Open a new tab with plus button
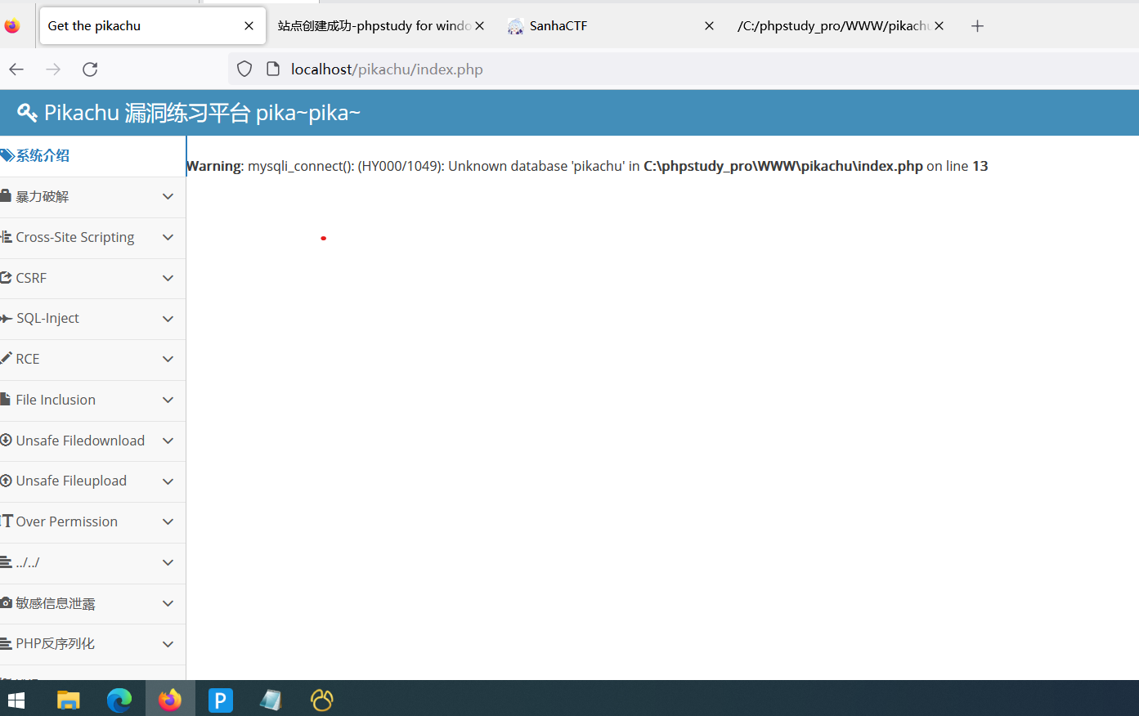The height and width of the screenshot is (716, 1139). coord(977,26)
